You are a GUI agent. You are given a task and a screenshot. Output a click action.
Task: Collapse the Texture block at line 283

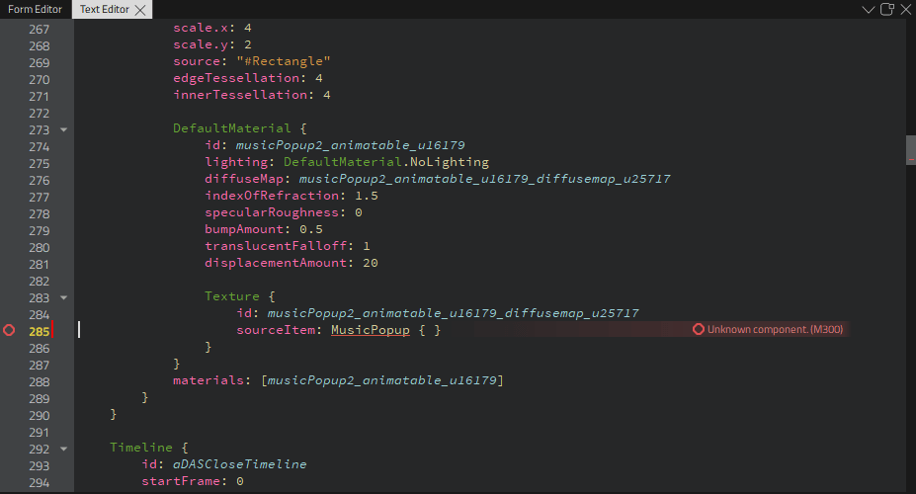64,296
